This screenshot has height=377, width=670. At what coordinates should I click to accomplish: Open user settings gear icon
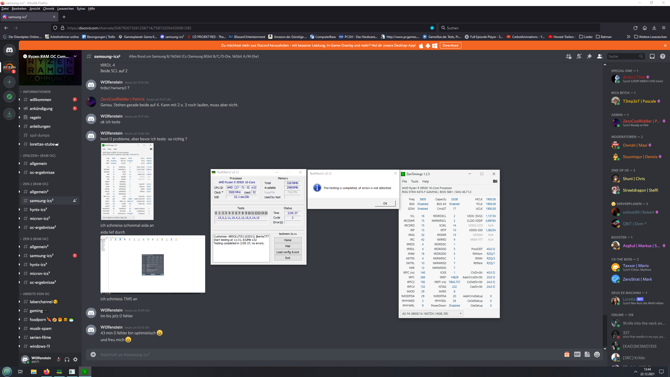(x=75, y=359)
